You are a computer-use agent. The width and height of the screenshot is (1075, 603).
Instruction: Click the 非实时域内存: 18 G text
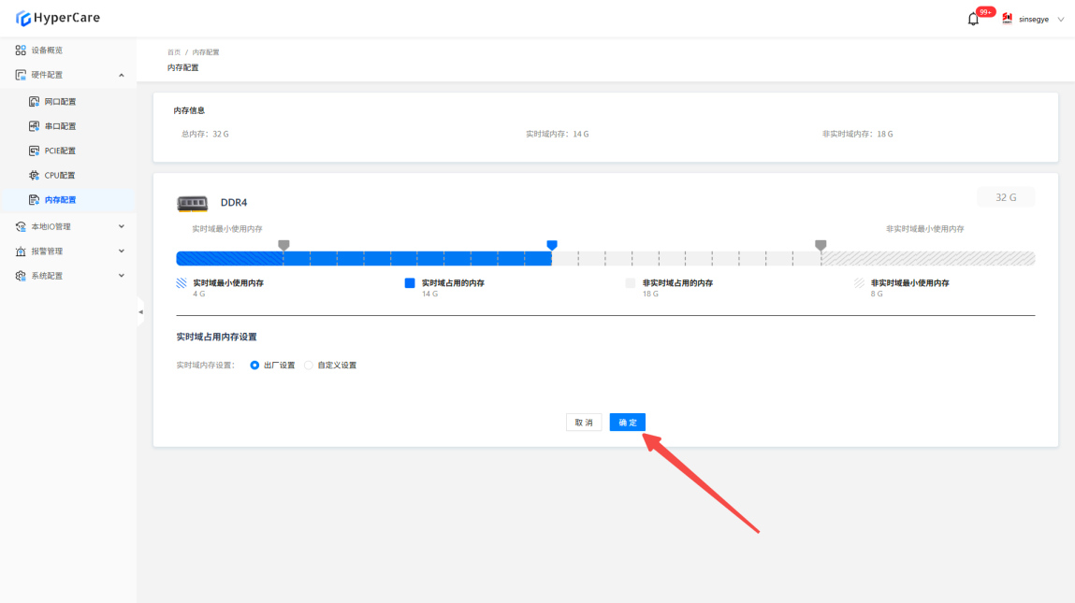(857, 135)
